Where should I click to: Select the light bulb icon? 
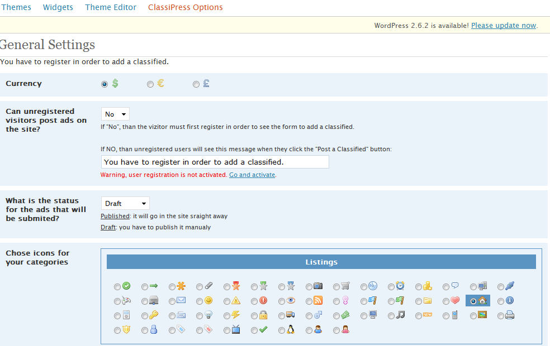(208, 315)
